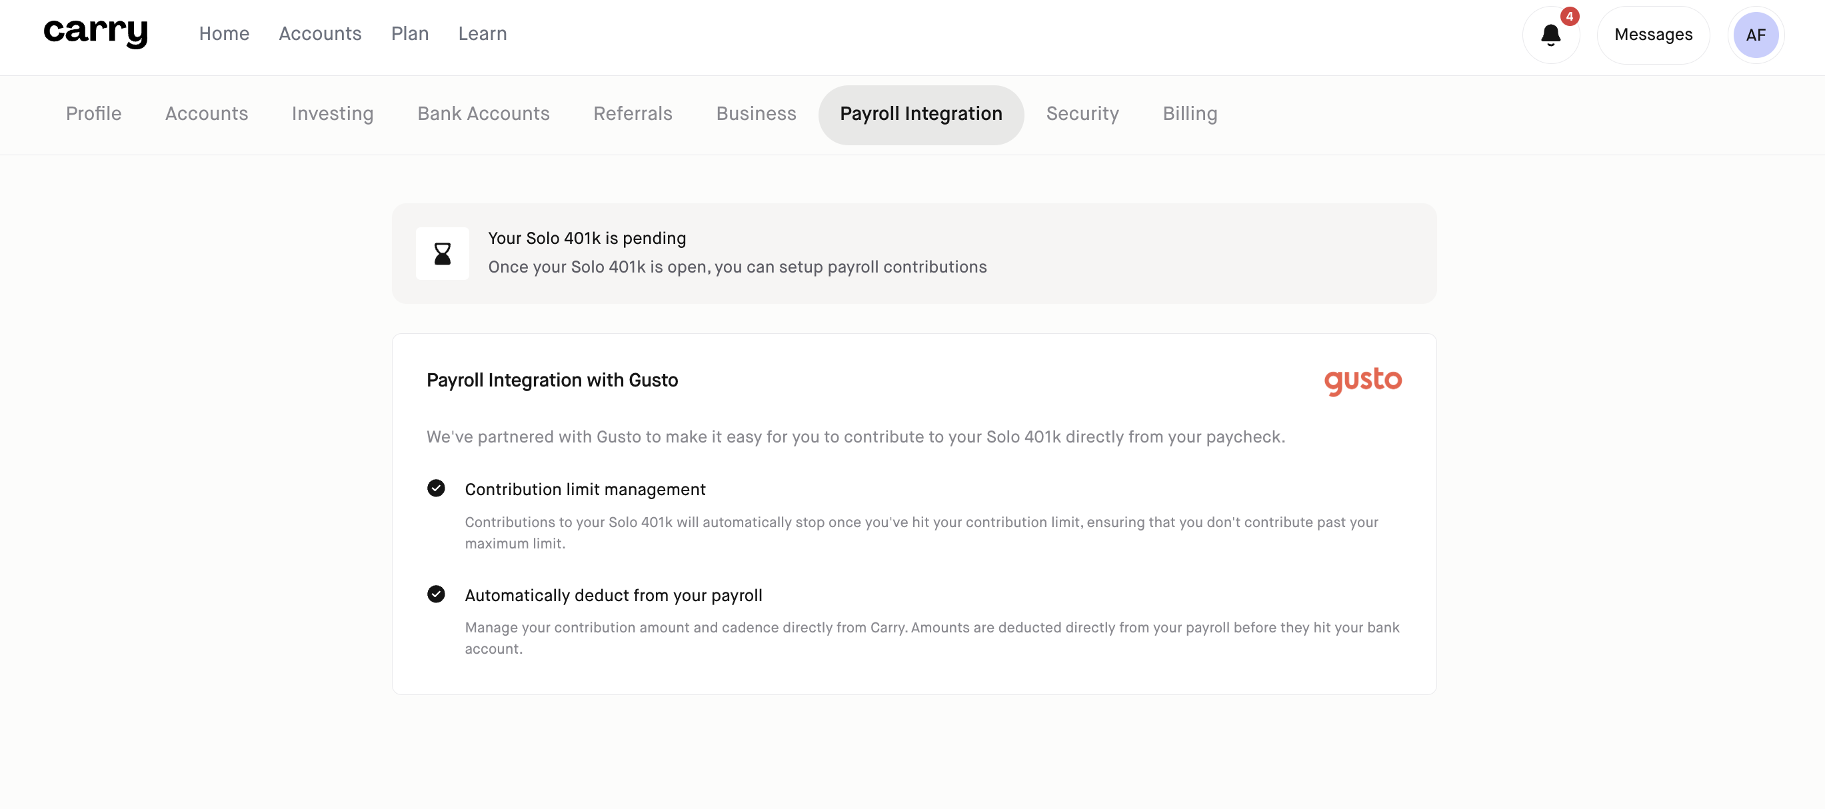This screenshot has height=809, width=1825.
Task: Go to the Billing tab
Action: (x=1190, y=114)
